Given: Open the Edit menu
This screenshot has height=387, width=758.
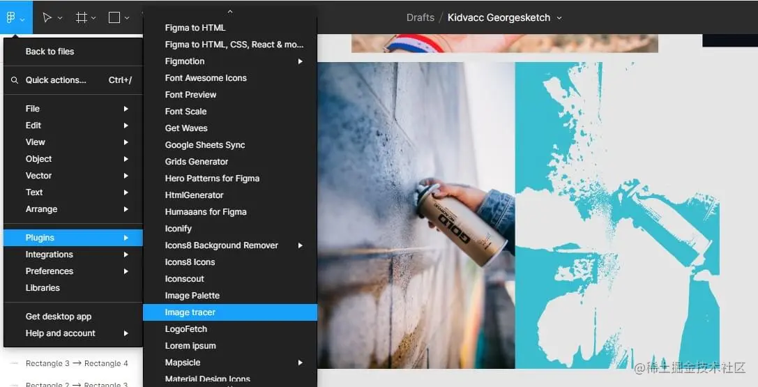Looking at the screenshot, I should (x=73, y=125).
